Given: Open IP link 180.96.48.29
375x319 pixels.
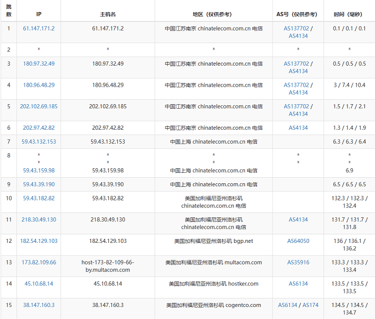Looking at the screenshot, I should tap(38, 85).
